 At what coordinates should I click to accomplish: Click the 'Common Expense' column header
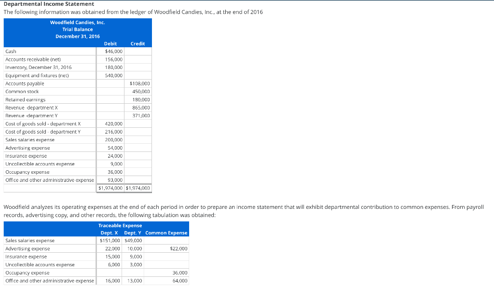coord(166,233)
